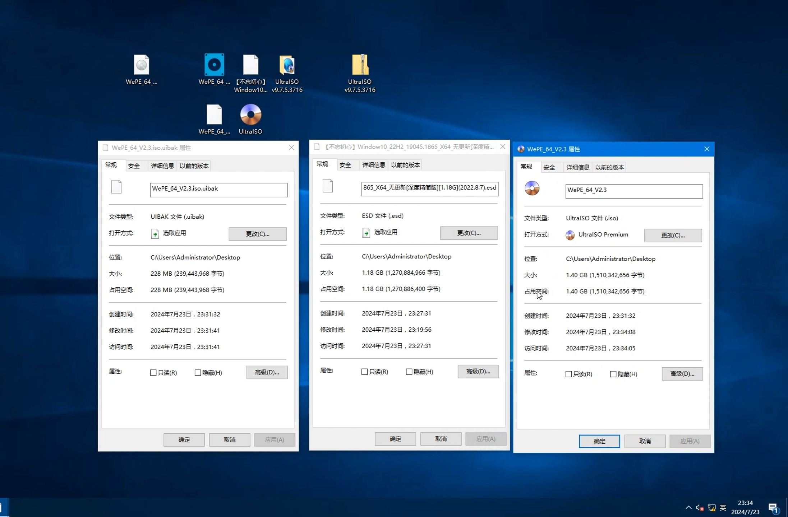Enable 只读 checkbox in the uibak properties dialog
Image resolution: width=788 pixels, height=517 pixels.
(x=153, y=373)
